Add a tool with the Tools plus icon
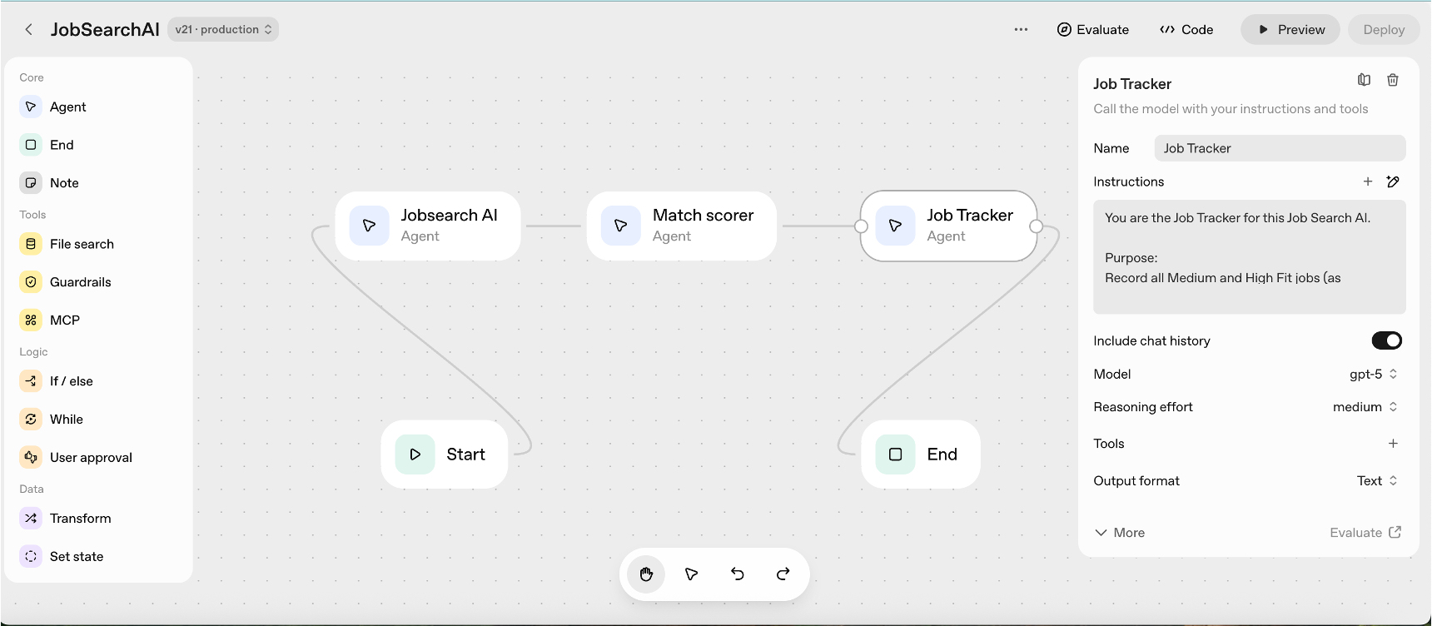 [1393, 444]
